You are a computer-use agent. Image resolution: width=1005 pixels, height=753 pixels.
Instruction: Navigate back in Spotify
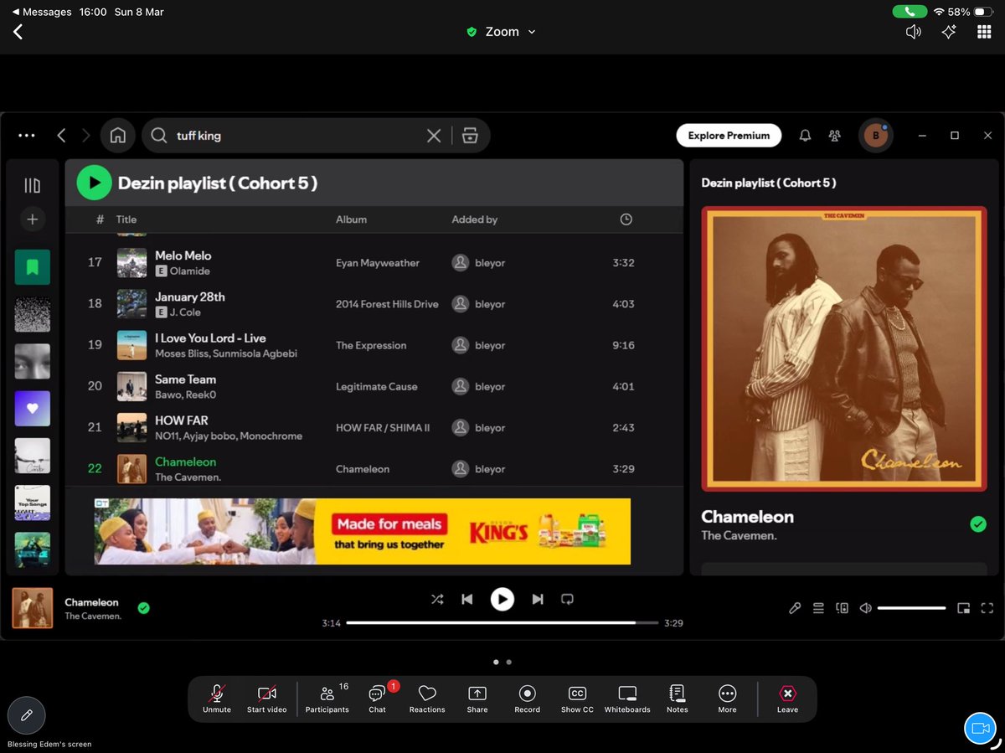tap(61, 135)
